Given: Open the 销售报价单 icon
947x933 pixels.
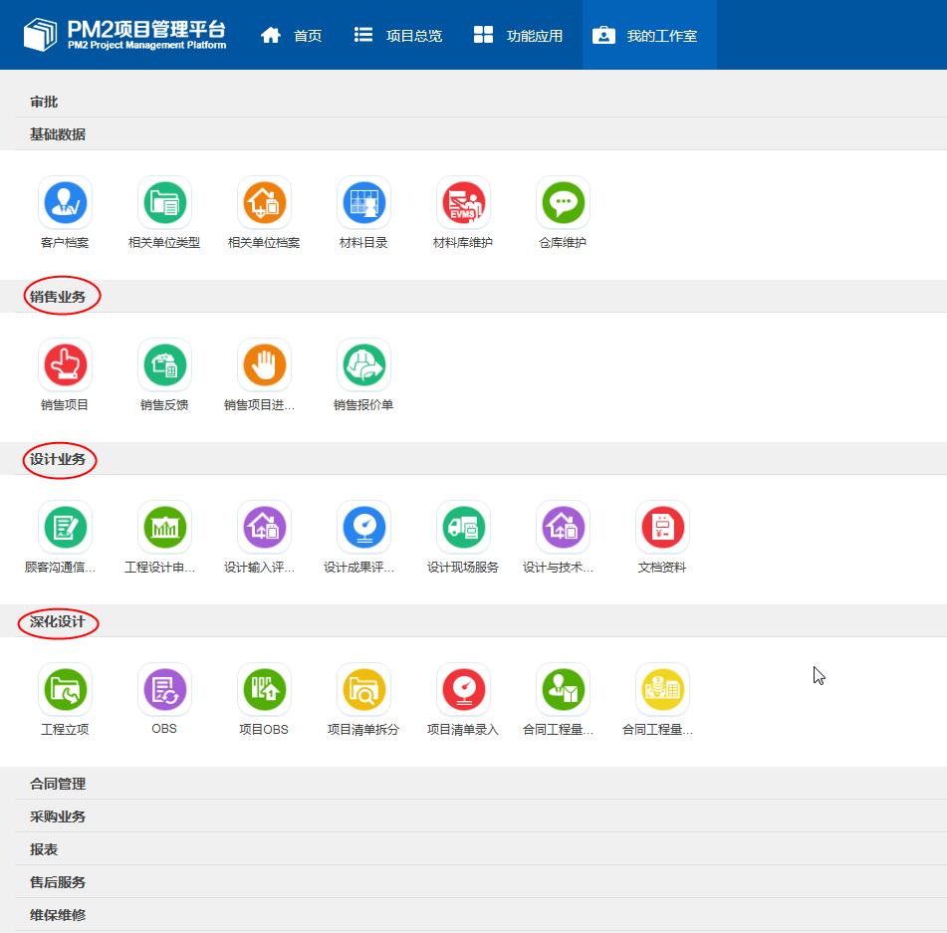Looking at the screenshot, I should (x=363, y=365).
